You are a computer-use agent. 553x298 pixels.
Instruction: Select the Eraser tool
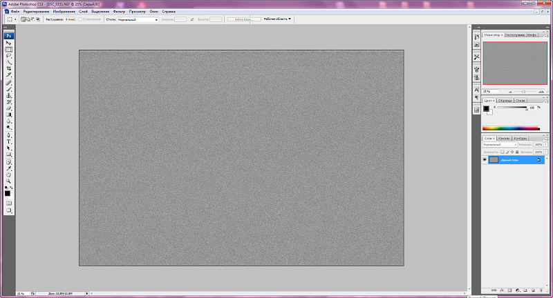(x=9, y=108)
